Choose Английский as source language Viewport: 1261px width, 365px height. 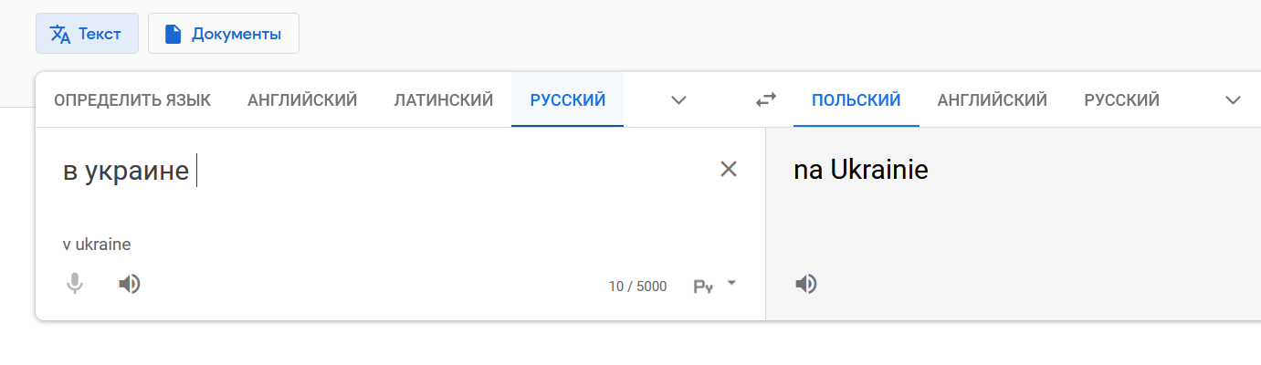pos(302,100)
